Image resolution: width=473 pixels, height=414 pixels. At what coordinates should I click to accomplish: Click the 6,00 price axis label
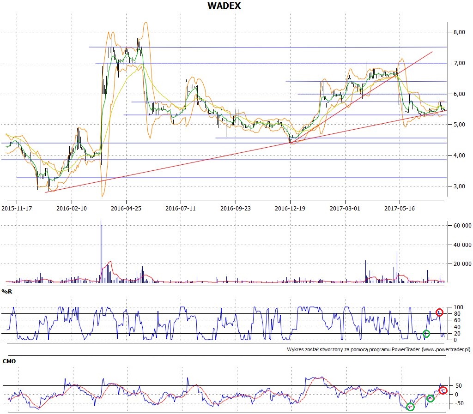[x=459, y=94]
